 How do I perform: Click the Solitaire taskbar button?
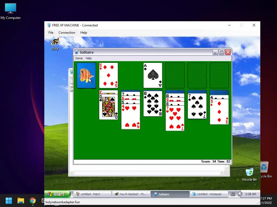(170, 194)
